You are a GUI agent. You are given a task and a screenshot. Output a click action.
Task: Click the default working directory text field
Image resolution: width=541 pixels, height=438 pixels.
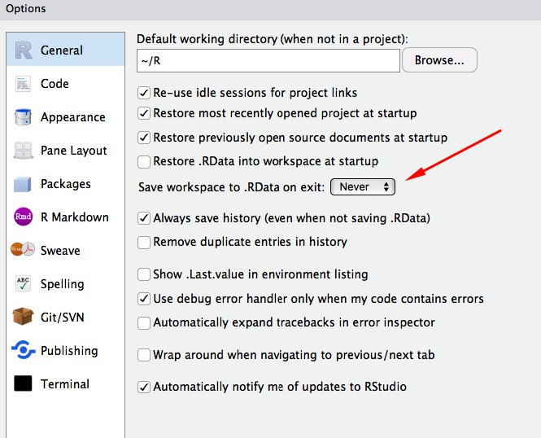pos(268,60)
